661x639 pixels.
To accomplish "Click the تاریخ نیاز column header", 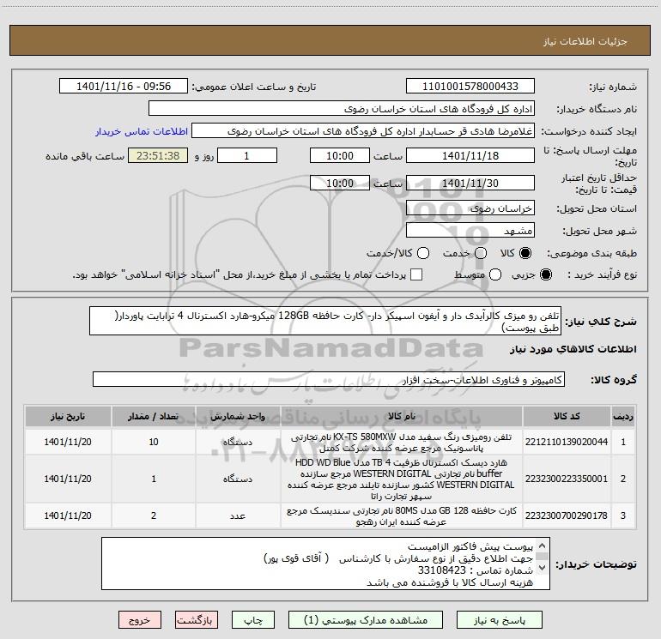I will point(68,416).
